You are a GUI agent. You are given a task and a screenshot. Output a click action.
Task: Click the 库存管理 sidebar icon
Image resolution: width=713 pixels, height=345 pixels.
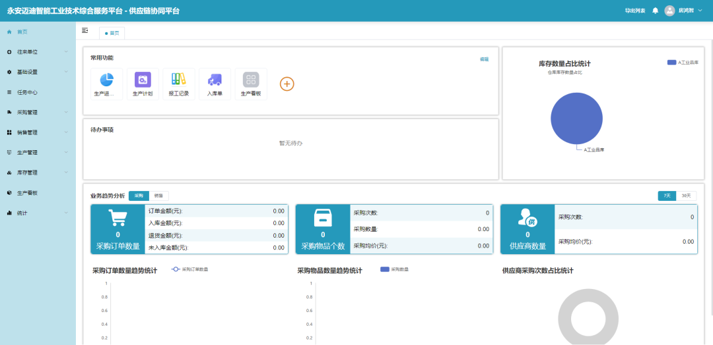click(x=9, y=172)
